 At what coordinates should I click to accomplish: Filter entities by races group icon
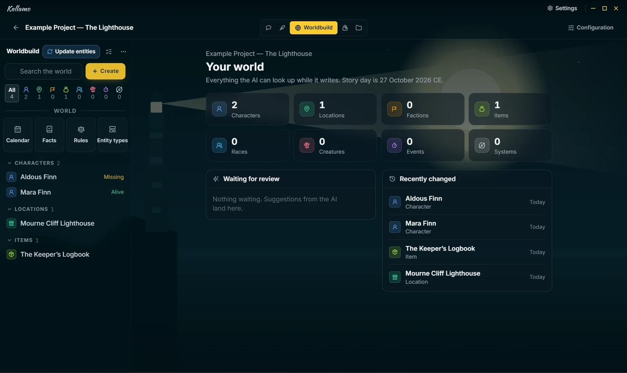point(79,93)
